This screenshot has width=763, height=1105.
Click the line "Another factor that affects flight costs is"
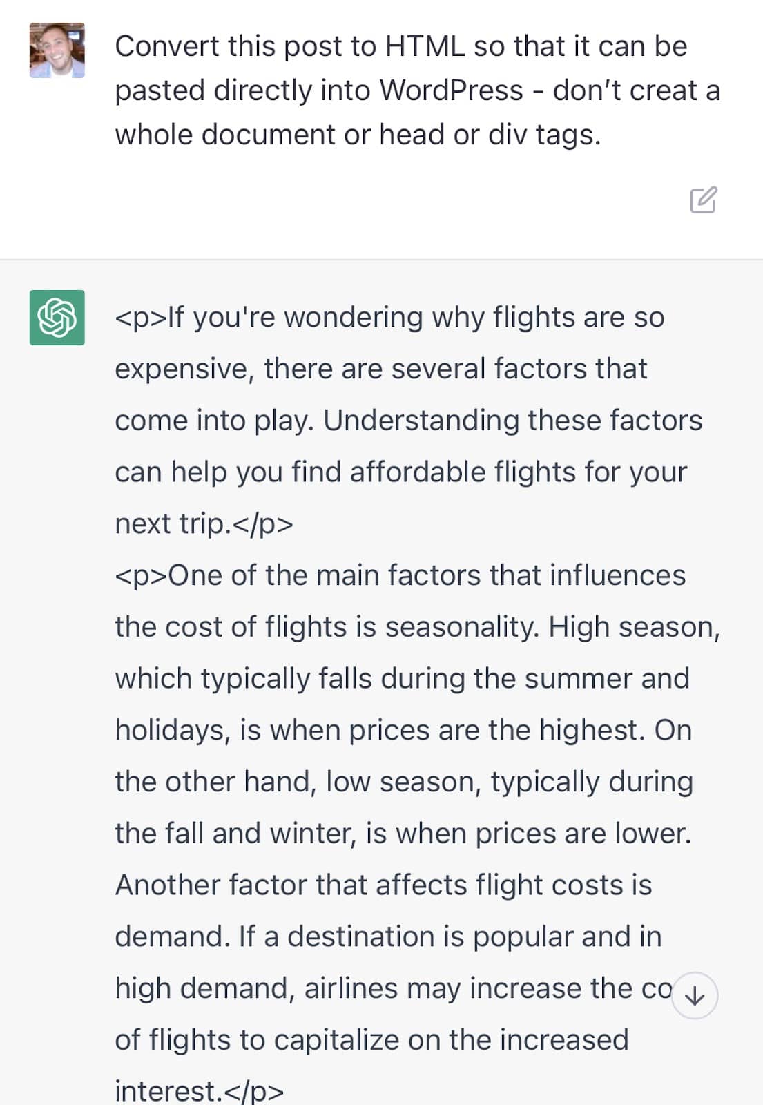coord(383,885)
